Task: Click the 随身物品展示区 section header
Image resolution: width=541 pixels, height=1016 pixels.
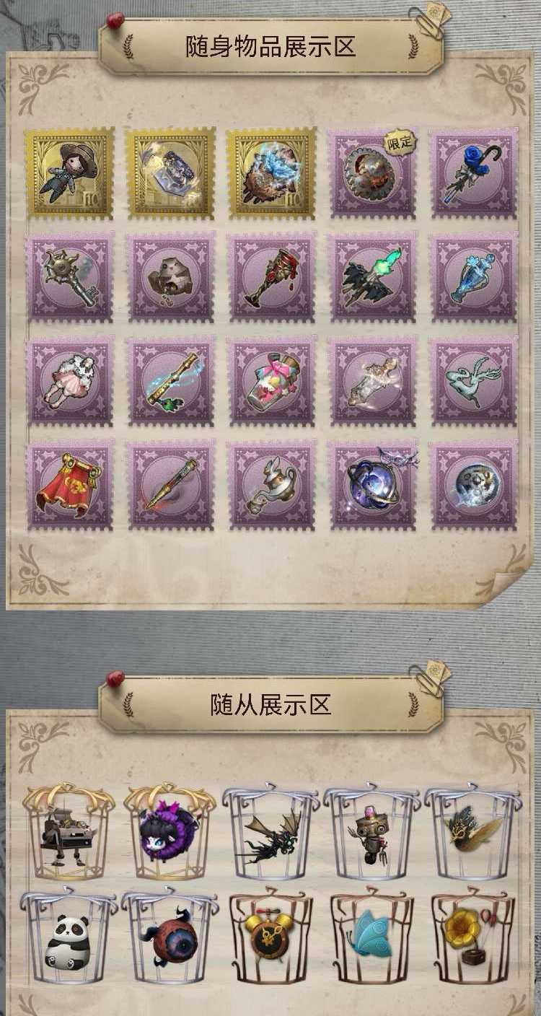Action: (x=270, y=47)
